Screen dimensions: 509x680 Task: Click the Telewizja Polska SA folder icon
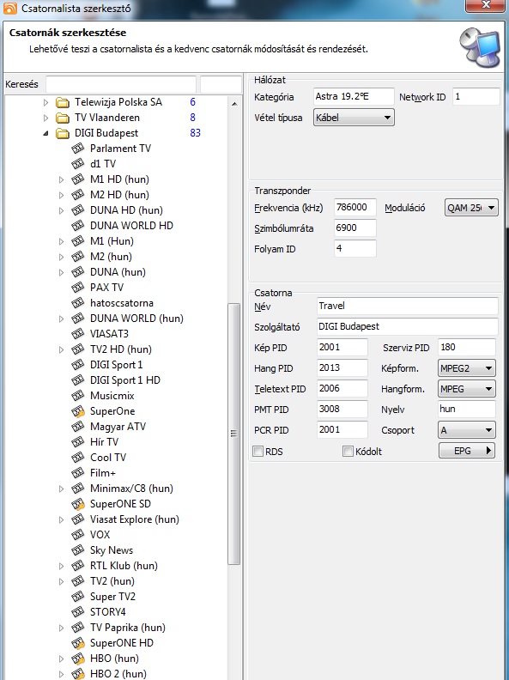(x=63, y=102)
